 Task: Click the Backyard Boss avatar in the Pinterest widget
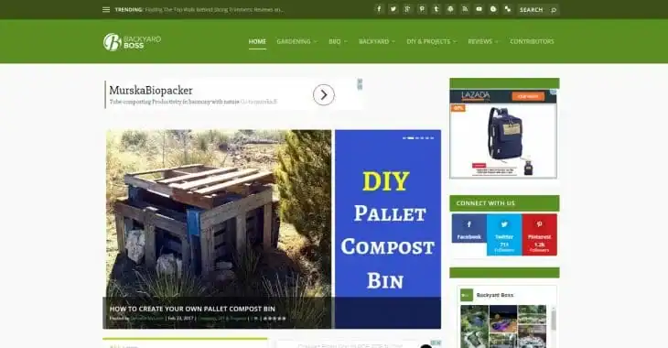tap(467, 295)
